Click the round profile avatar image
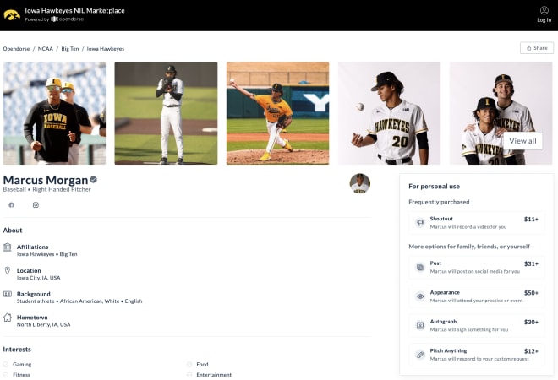 coord(360,184)
